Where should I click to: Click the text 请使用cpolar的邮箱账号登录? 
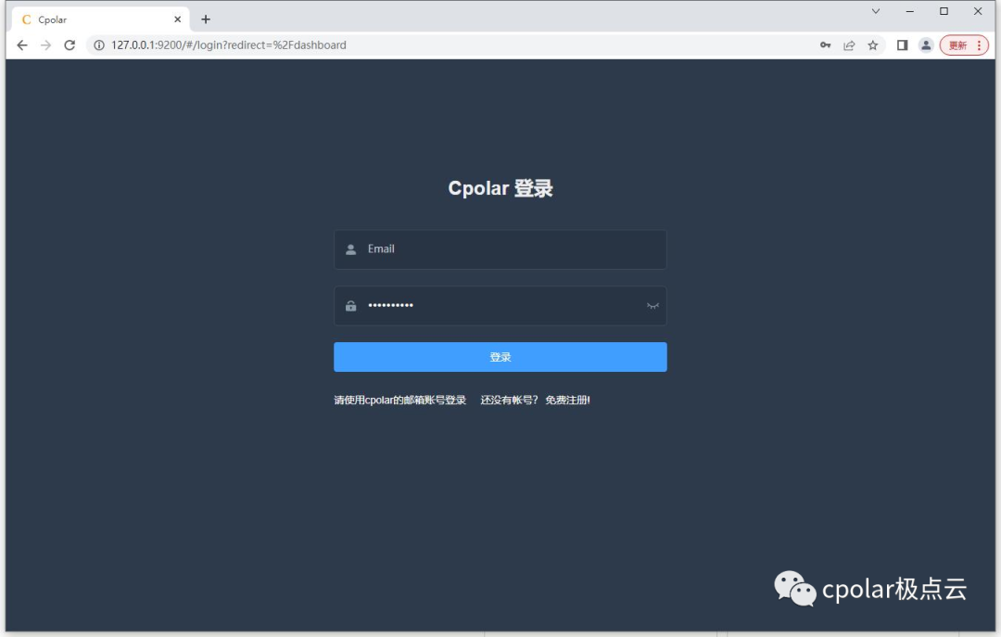coord(400,400)
